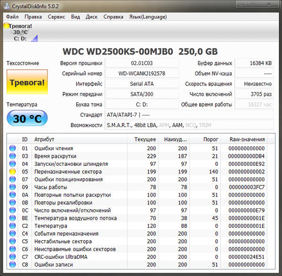The height and width of the screenshot is (276, 282).
Task: Click the ID column header
Action: (25, 139)
